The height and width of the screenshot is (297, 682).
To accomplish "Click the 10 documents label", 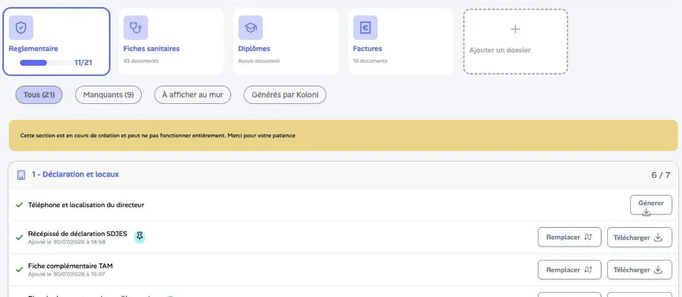I will tap(370, 61).
